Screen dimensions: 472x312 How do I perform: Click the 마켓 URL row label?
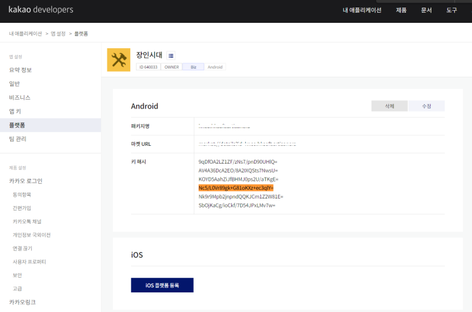pyautogui.click(x=141, y=144)
